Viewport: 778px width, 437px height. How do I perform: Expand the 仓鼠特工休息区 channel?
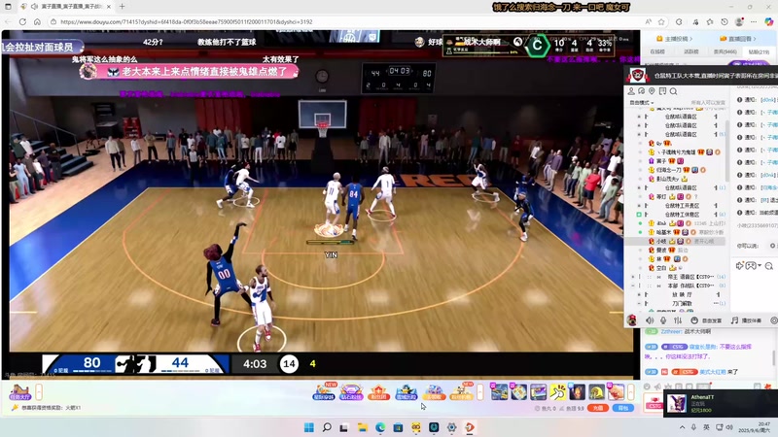pyautogui.click(x=639, y=214)
